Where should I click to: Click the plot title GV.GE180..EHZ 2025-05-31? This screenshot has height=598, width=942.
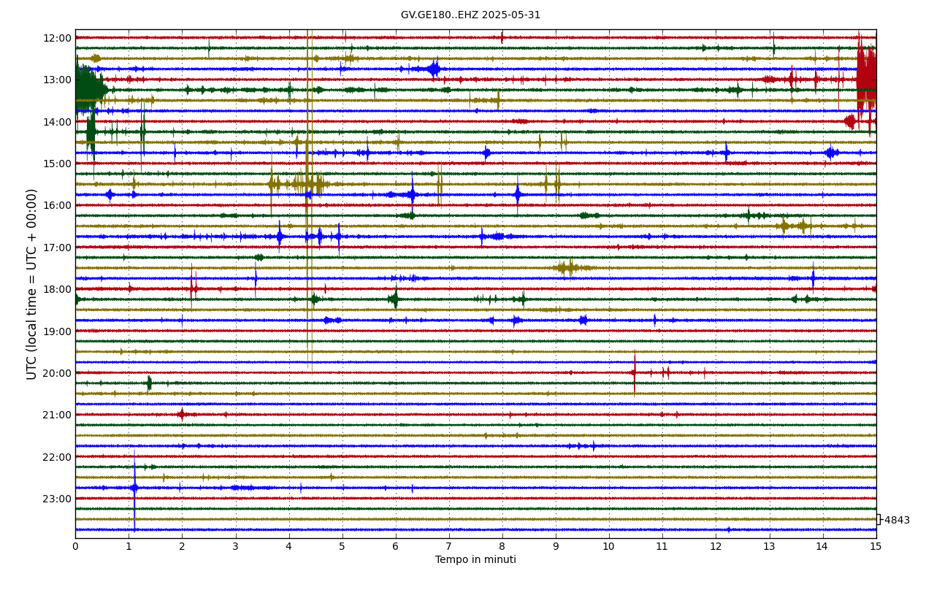coord(470,15)
